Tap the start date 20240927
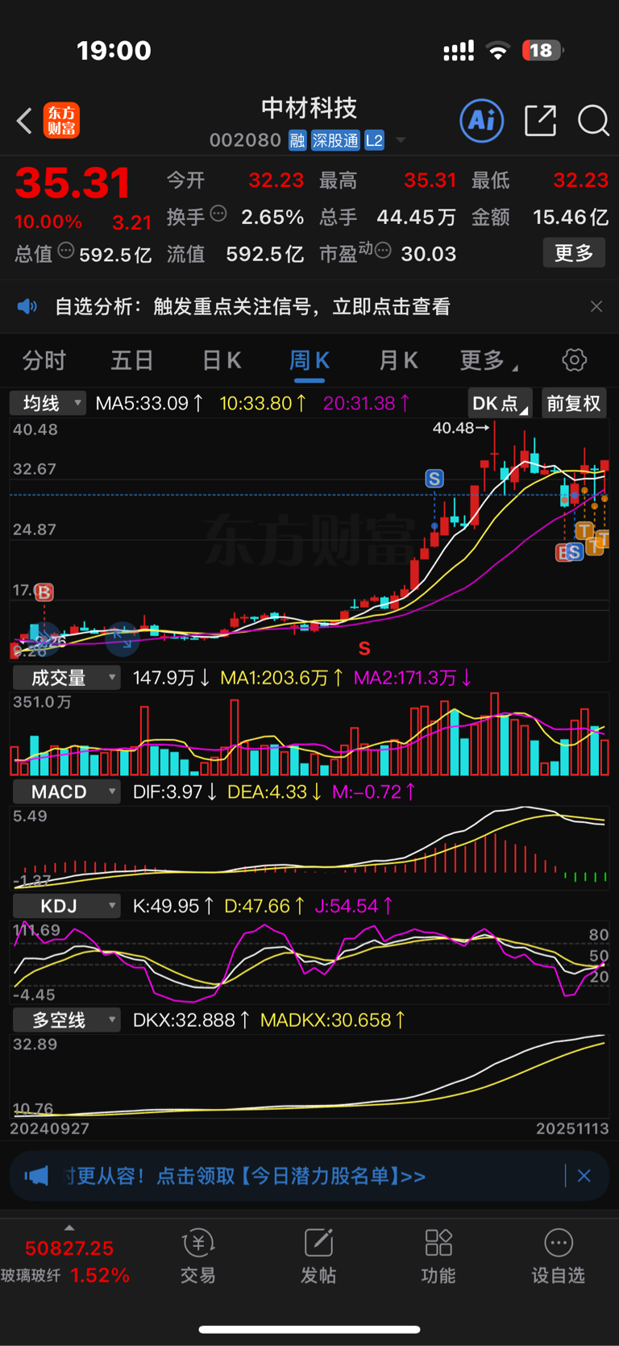Image resolution: width=619 pixels, height=1346 pixels. tap(50, 1128)
